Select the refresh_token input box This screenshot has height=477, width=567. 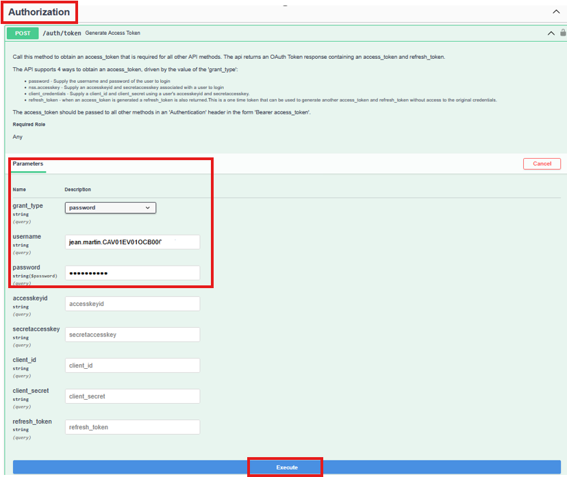(132, 427)
